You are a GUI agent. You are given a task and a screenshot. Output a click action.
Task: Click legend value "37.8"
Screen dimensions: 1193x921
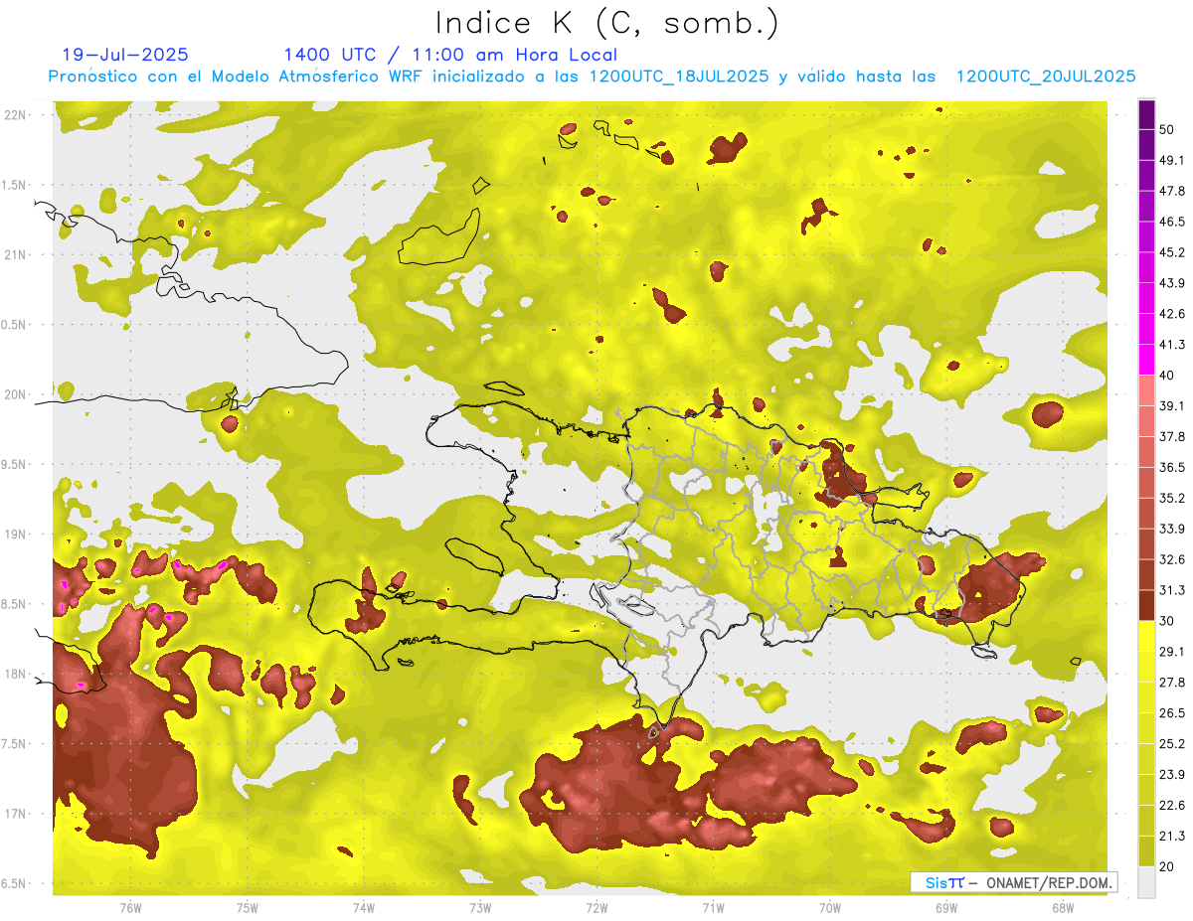click(1171, 436)
